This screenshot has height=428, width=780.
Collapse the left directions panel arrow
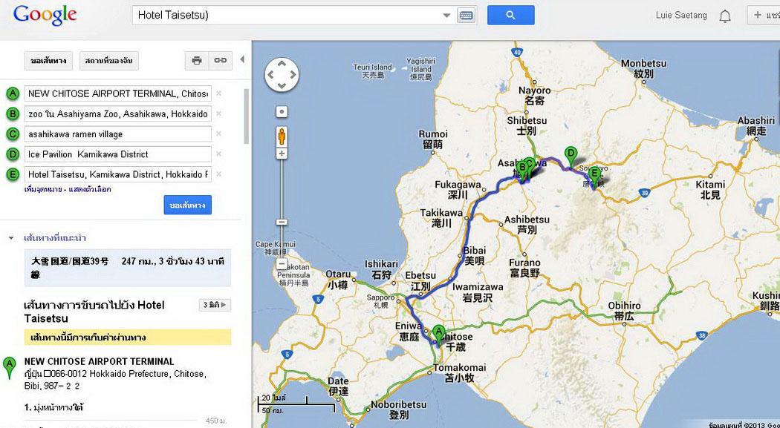242,59
